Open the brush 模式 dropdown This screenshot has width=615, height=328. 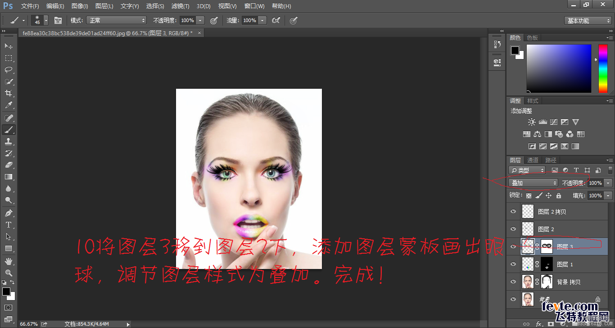117,20
